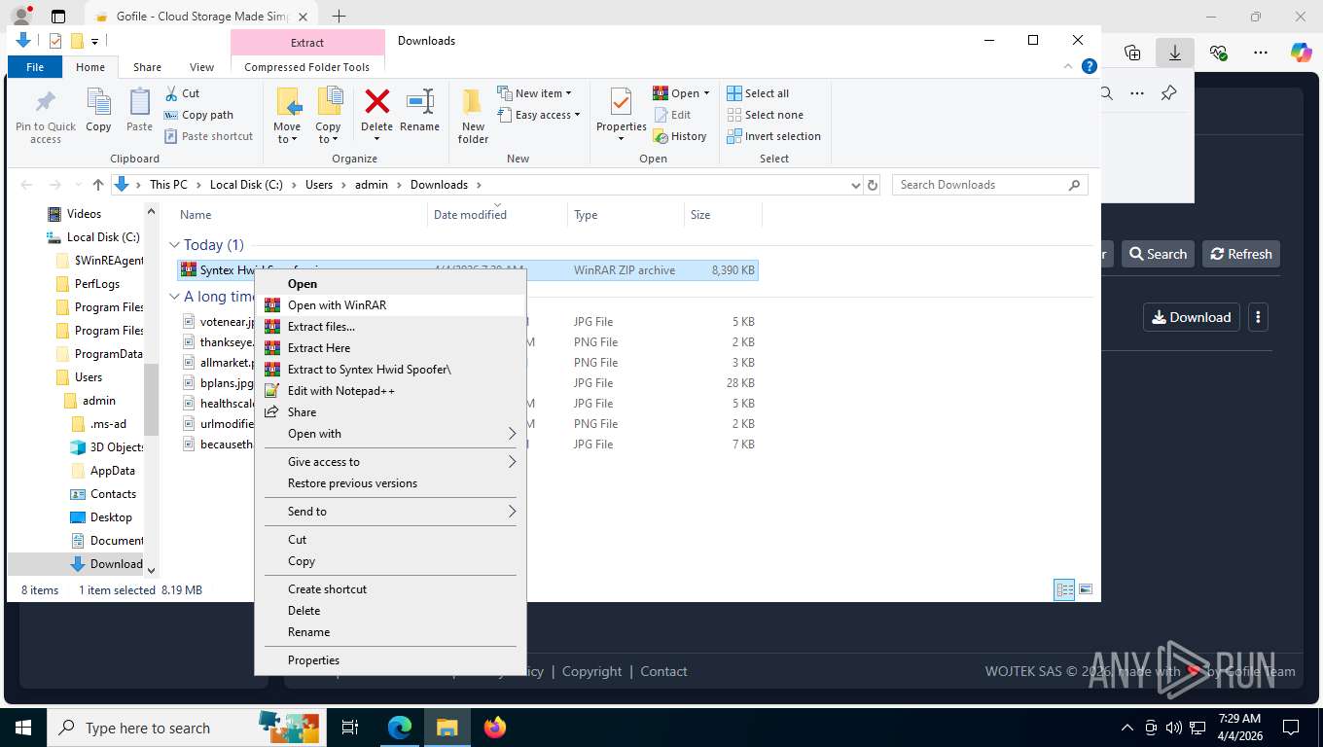Switch to the View ribbon tab
The height and width of the screenshot is (747, 1323).
[201, 67]
